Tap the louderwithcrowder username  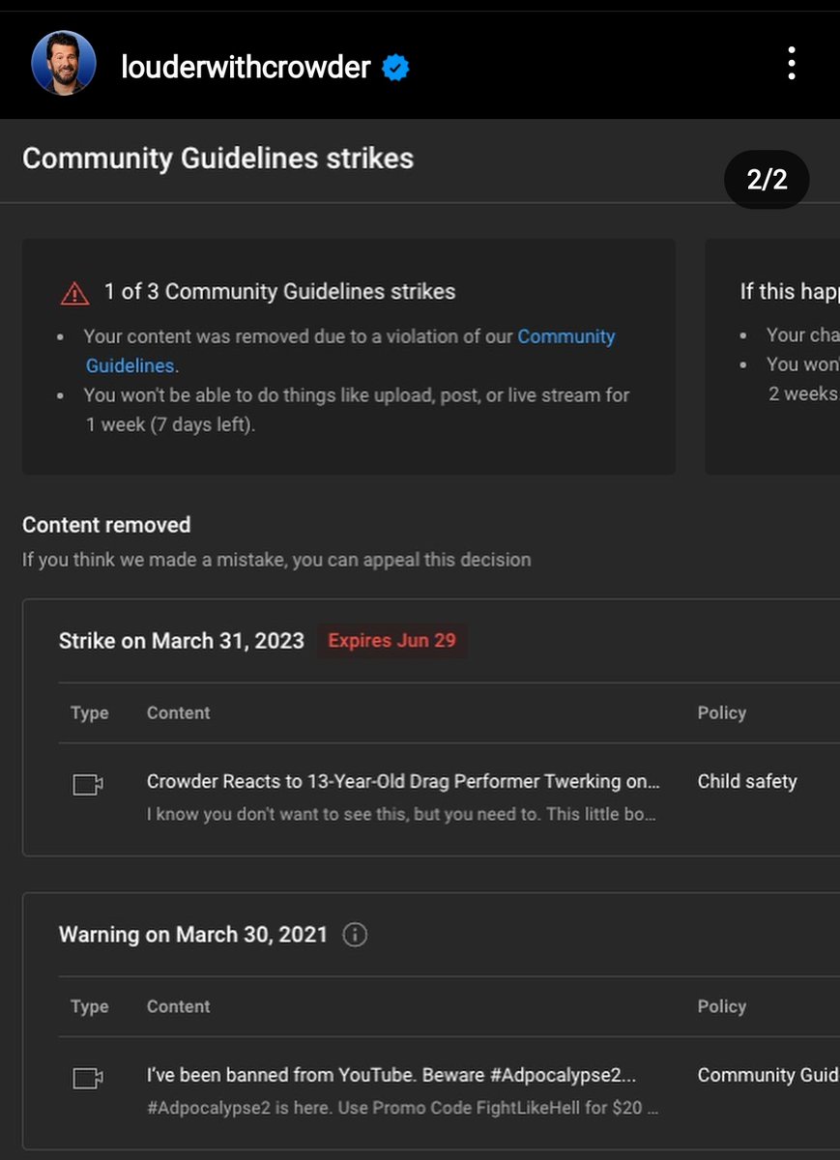pos(246,67)
